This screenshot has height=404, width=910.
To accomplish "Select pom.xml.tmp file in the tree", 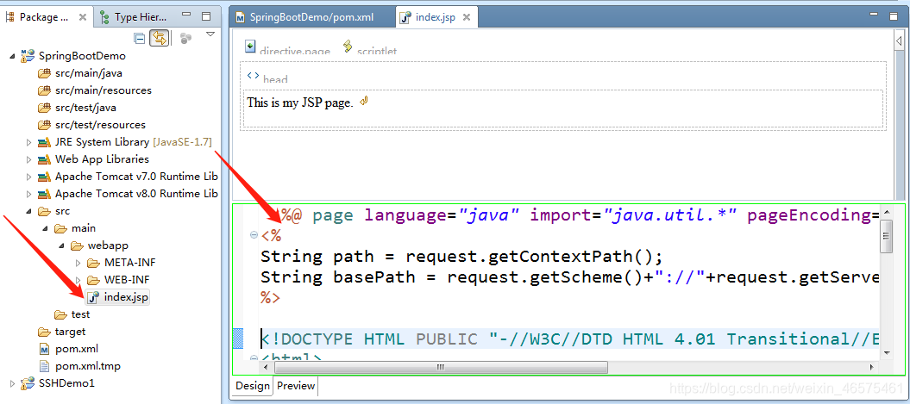I will tap(79, 366).
